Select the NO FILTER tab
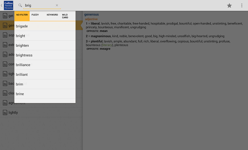Image resolution: width=248 pixels, height=150 pixels. [x=22, y=16]
